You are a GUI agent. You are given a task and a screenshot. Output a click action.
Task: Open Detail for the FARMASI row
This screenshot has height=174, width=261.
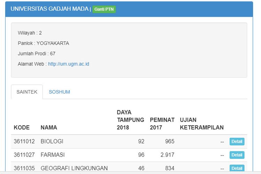pos(237,155)
